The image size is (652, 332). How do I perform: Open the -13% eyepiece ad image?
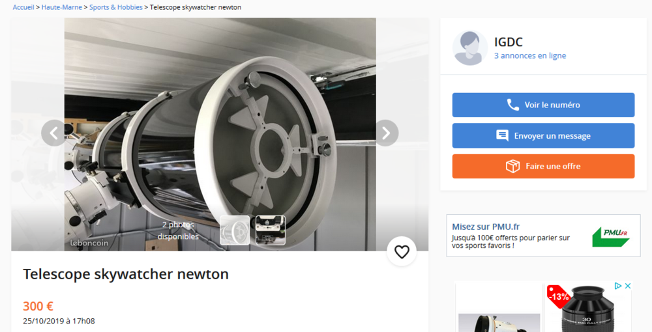pos(587,308)
